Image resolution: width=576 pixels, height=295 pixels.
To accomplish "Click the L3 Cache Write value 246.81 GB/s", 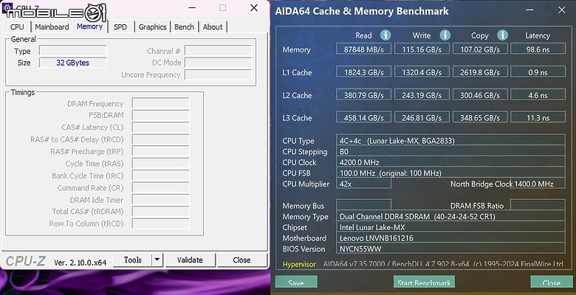I will [422, 117].
